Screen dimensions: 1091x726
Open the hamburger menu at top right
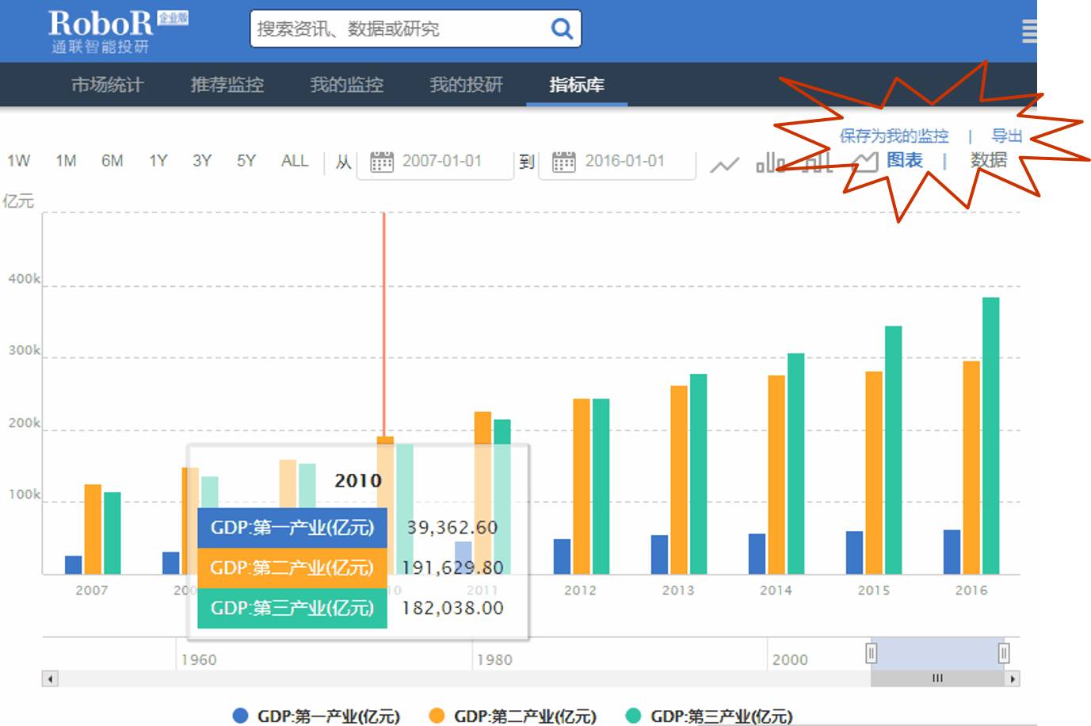[1028, 31]
